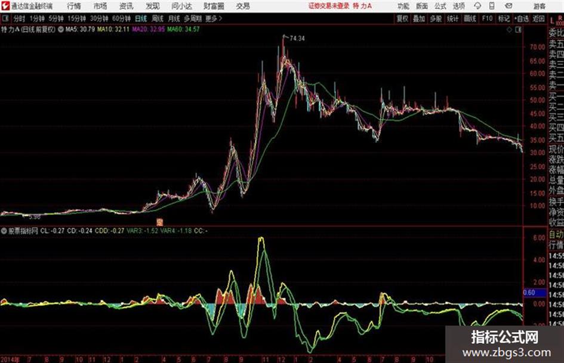Switch to 30分钟 period
Image resolution: width=564 pixels, height=363 pixels.
pyautogui.click(x=99, y=18)
